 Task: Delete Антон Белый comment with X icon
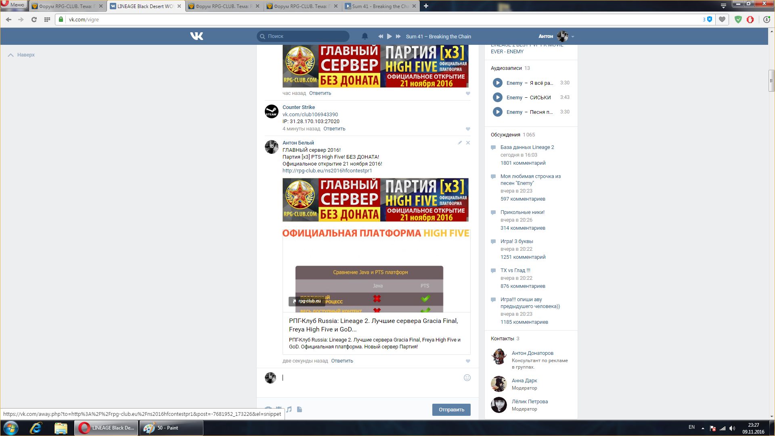468,143
